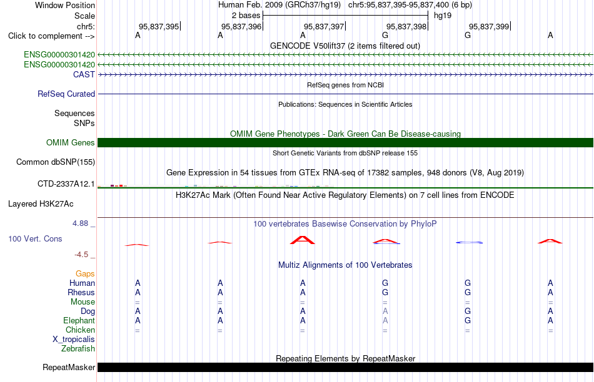Click the grey A in the Dog alignment row
Viewport: 594px width, 382px height.
point(385,311)
